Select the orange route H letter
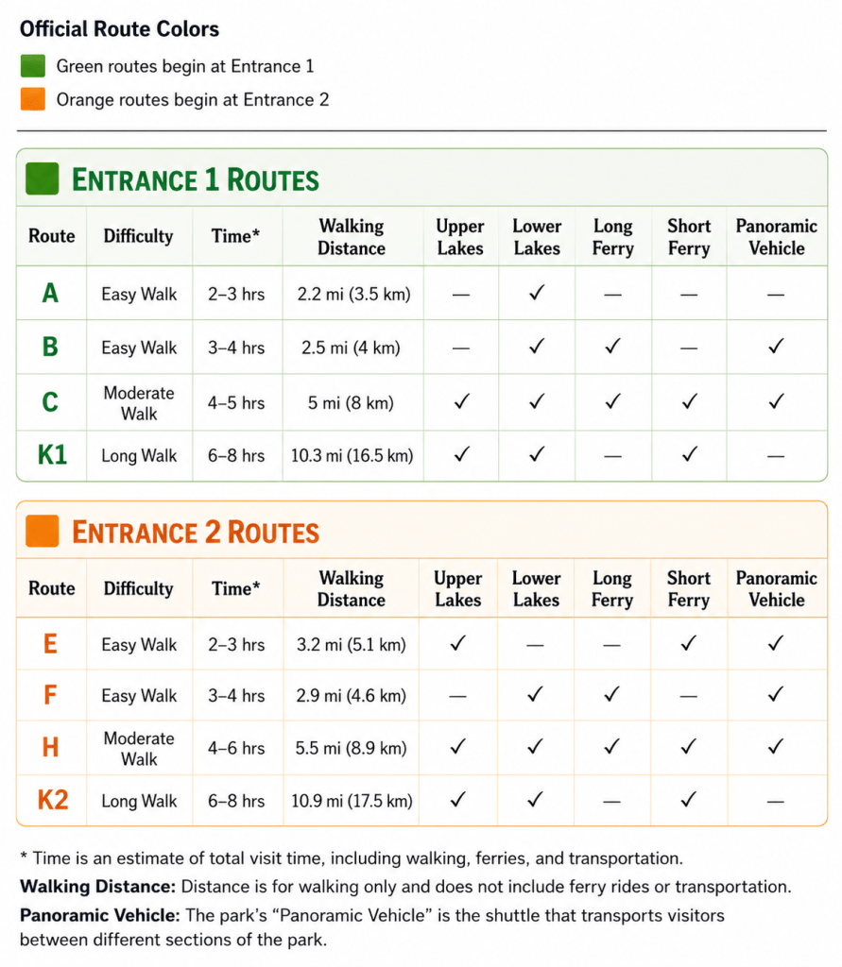 pos(51,748)
